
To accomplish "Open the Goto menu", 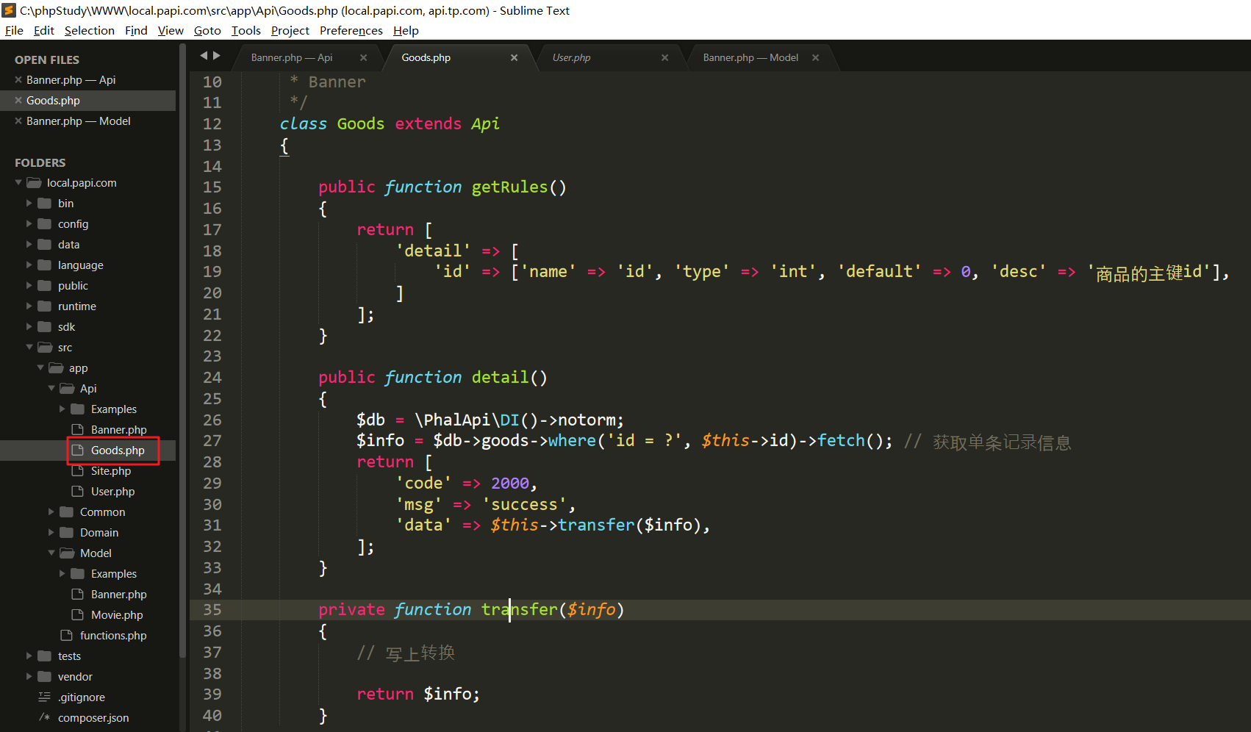I will point(207,30).
